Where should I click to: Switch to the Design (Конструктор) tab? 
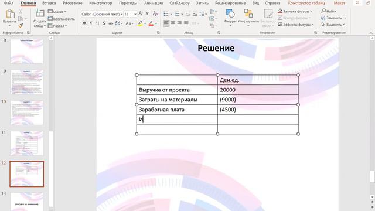coord(100,3)
